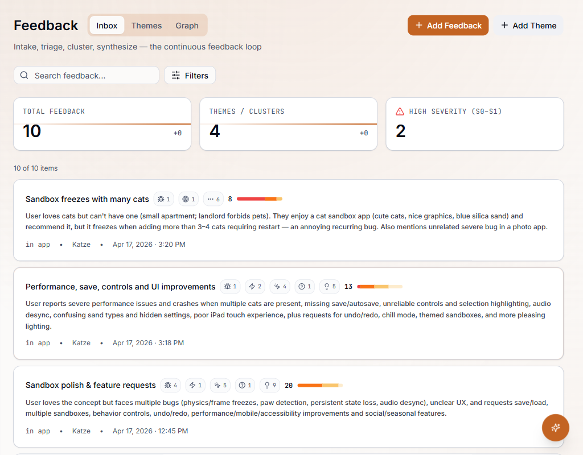Switch to the Inbox tab
The width and height of the screenshot is (583, 455).
106,26
